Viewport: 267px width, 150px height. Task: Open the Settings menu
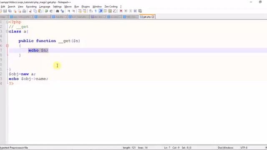pyautogui.click(x=57, y=7)
